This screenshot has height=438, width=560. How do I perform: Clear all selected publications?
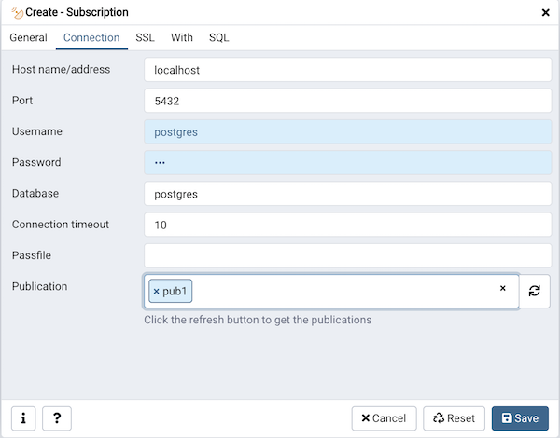click(x=502, y=288)
